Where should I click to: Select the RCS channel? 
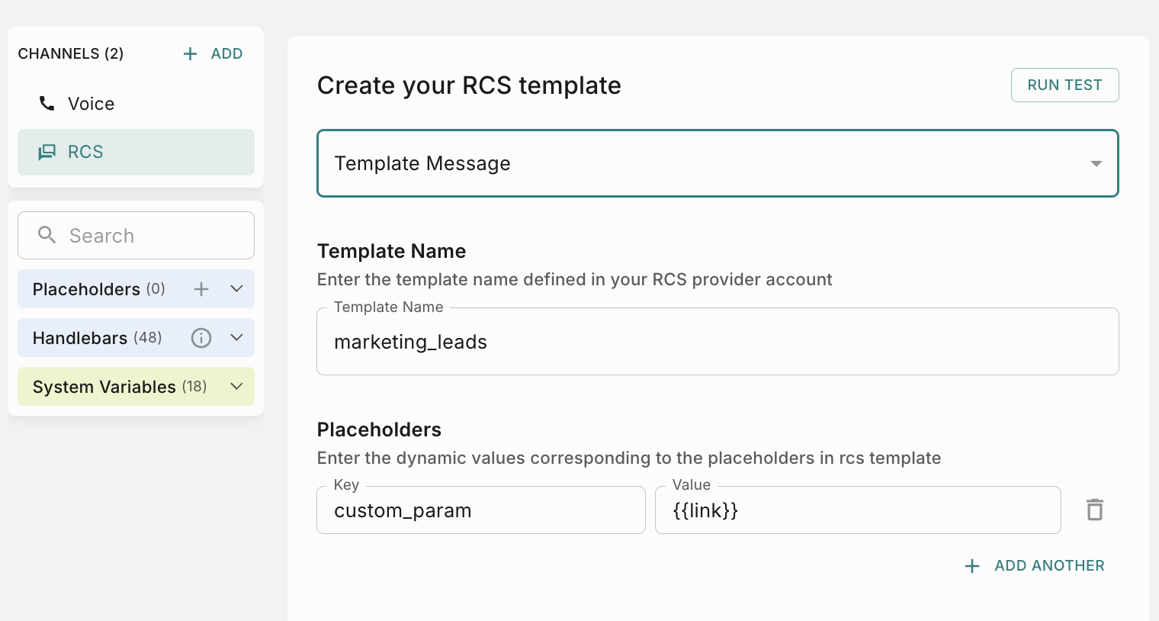(85, 152)
